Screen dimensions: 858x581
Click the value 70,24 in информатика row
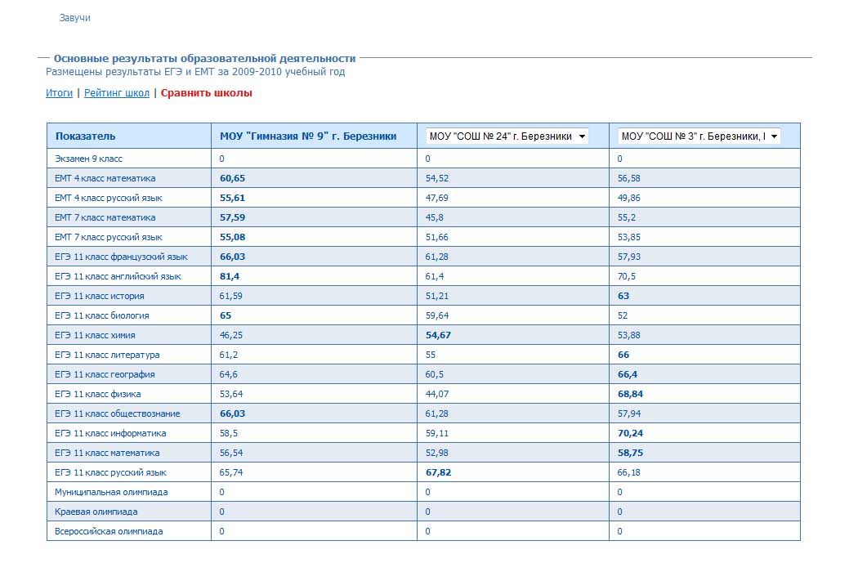[630, 433]
